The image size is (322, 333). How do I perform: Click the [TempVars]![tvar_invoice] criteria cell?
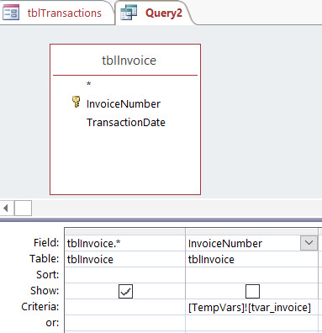251,307
